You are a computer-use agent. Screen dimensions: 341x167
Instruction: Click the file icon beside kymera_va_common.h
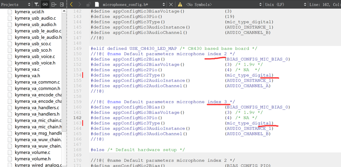click(9, 88)
